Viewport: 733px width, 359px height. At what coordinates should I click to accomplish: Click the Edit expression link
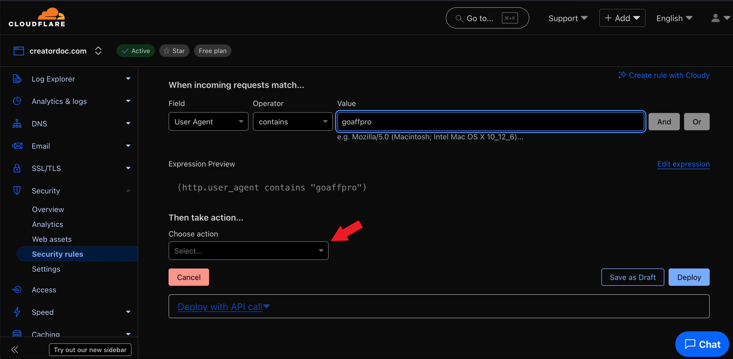pos(683,164)
